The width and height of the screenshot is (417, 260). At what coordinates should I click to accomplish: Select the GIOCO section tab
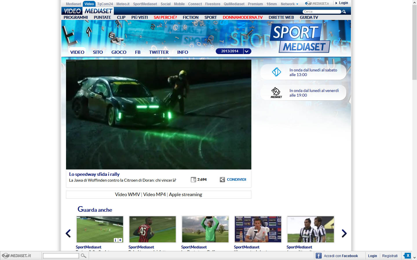click(119, 52)
